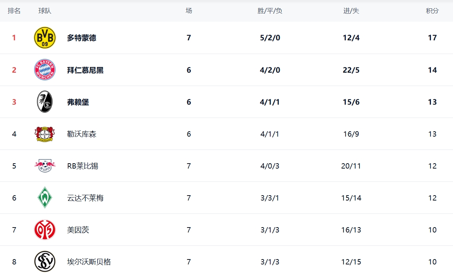Select Elversberg's goals 12/15
The width and height of the screenshot is (453, 277).
coord(351,262)
